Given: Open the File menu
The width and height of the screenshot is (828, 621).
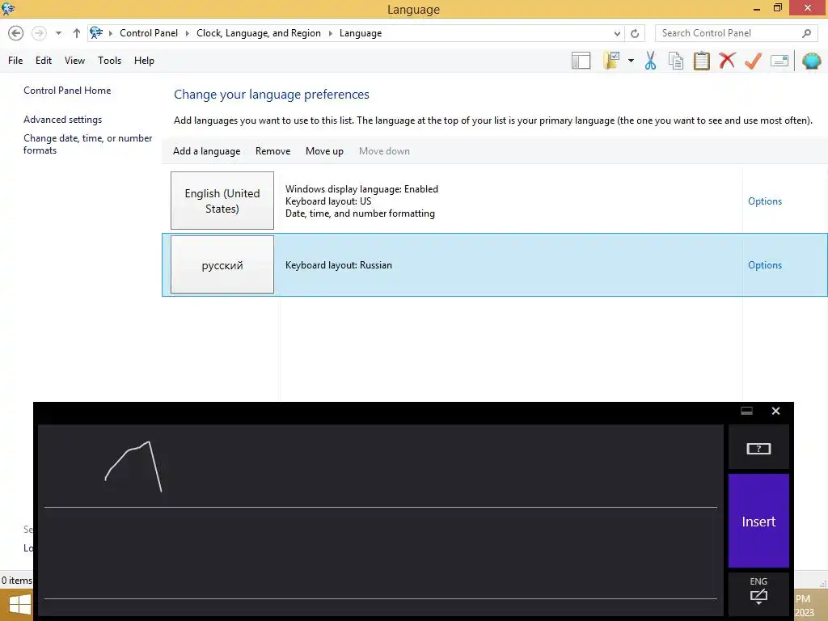Looking at the screenshot, I should tap(15, 61).
